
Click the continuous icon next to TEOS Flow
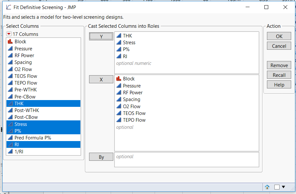pos(11,76)
